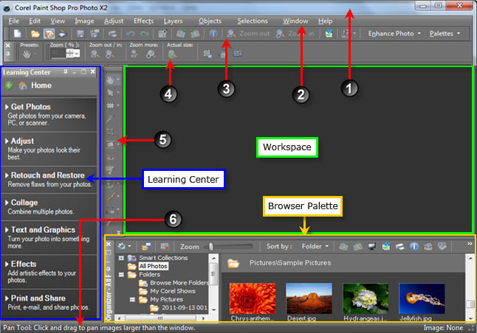The height and width of the screenshot is (333, 477).
Task: Collapse the My Pictures tree node
Action: pos(132,300)
